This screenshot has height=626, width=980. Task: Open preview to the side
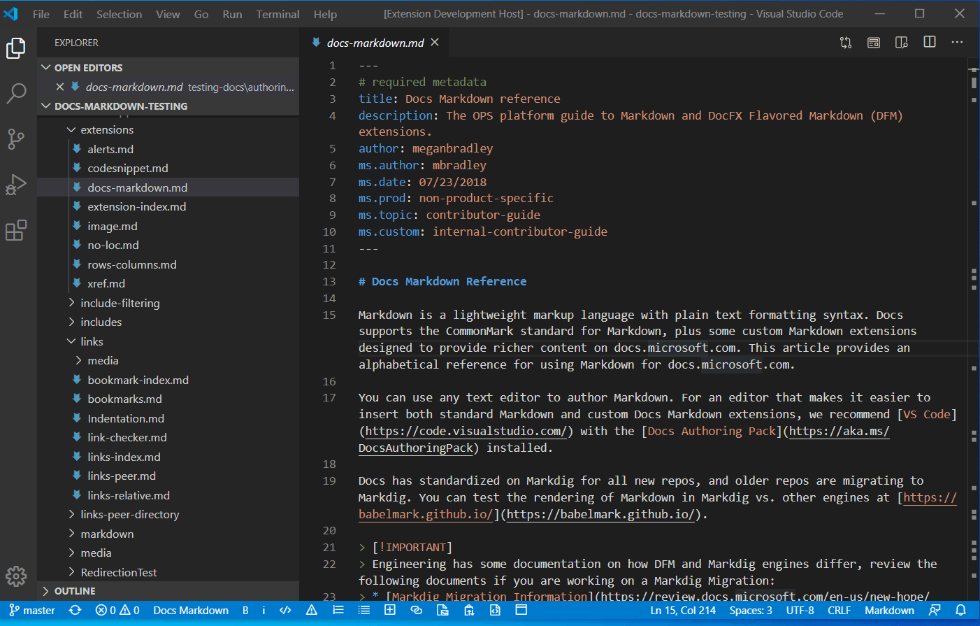coord(901,43)
